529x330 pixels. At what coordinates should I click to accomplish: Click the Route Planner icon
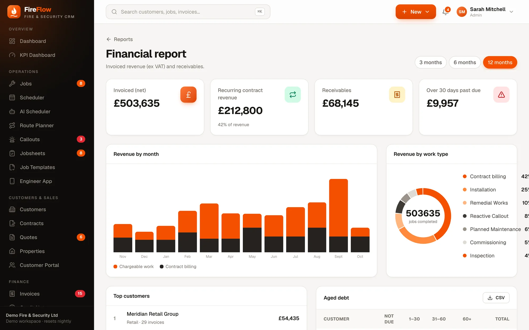coord(12,126)
